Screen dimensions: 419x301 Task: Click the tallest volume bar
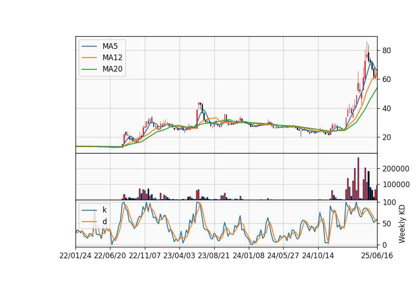tap(358, 179)
